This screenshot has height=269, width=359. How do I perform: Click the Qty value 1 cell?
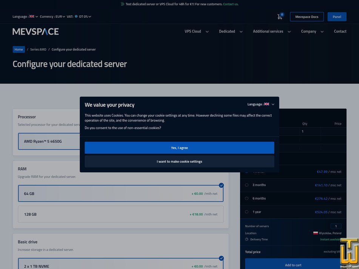[310, 132]
